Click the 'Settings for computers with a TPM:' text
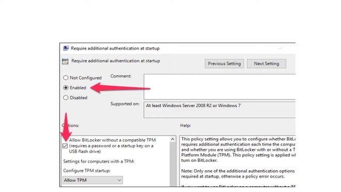 pyautogui.click(x=99, y=161)
